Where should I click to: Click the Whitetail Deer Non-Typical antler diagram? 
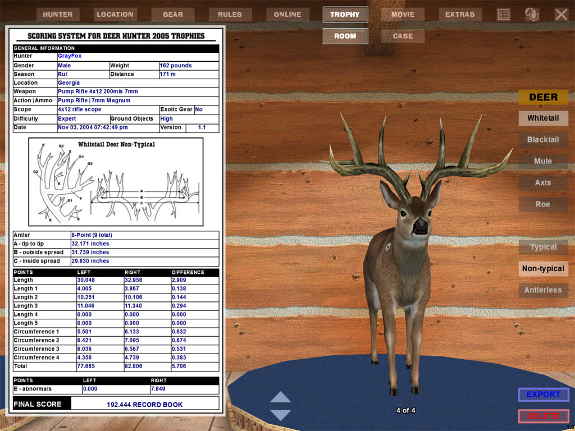116,182
